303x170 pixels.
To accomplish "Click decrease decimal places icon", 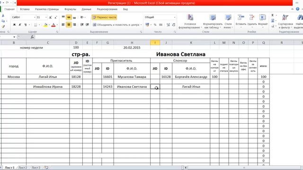I will click(174, 25).
